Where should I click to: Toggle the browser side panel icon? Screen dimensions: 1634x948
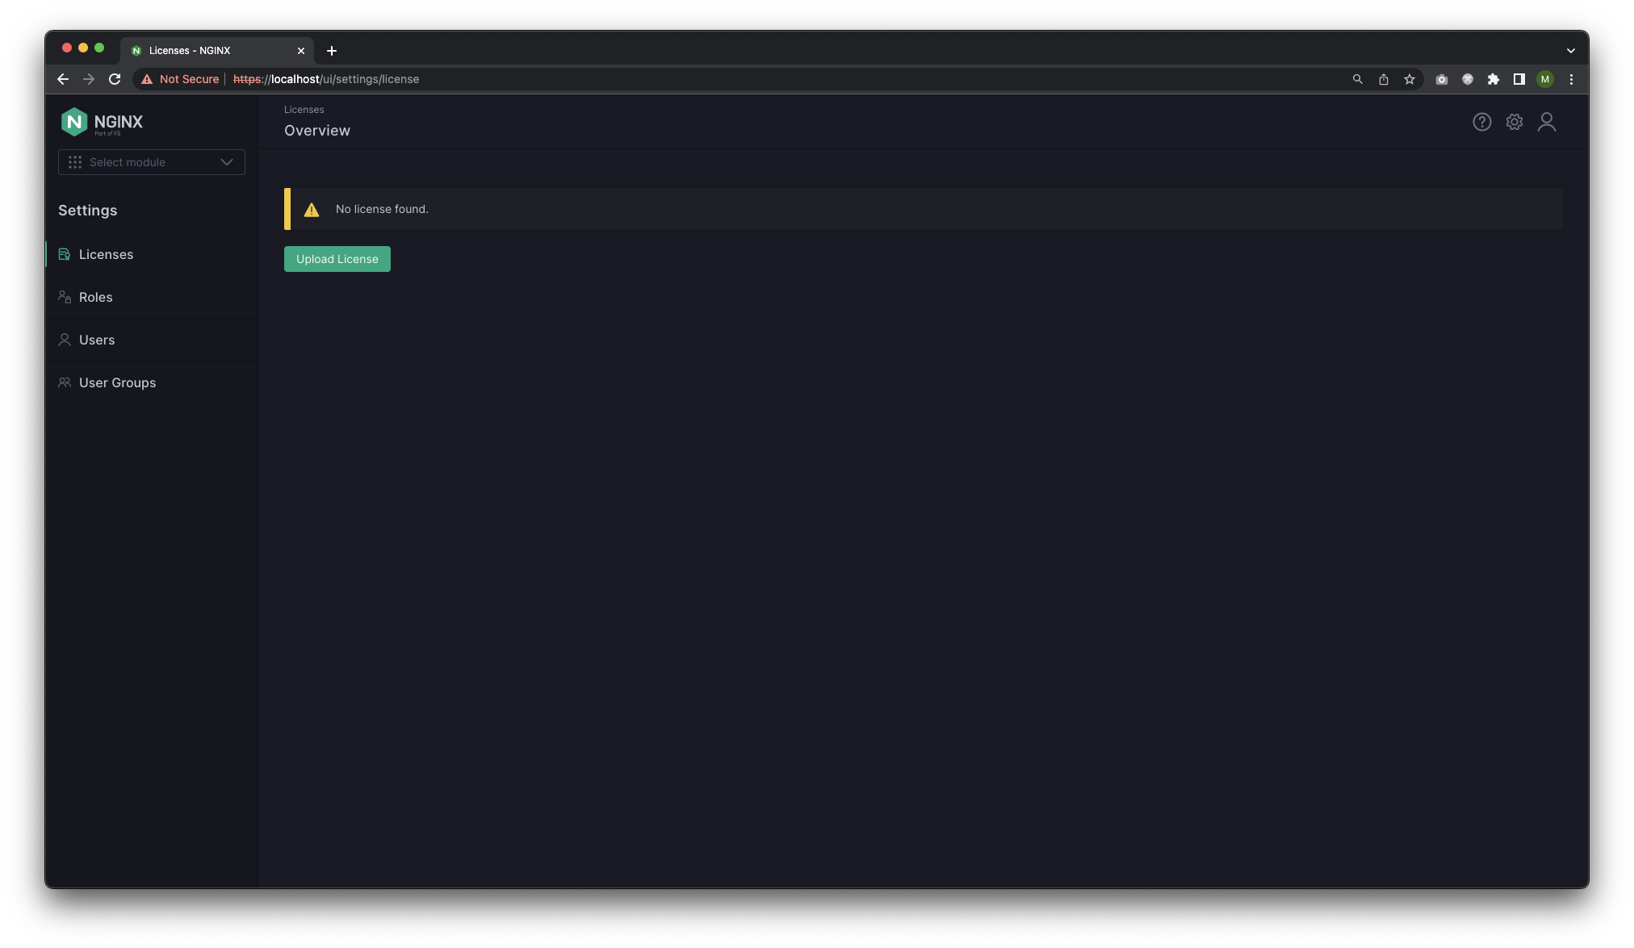coord(1519,79)
